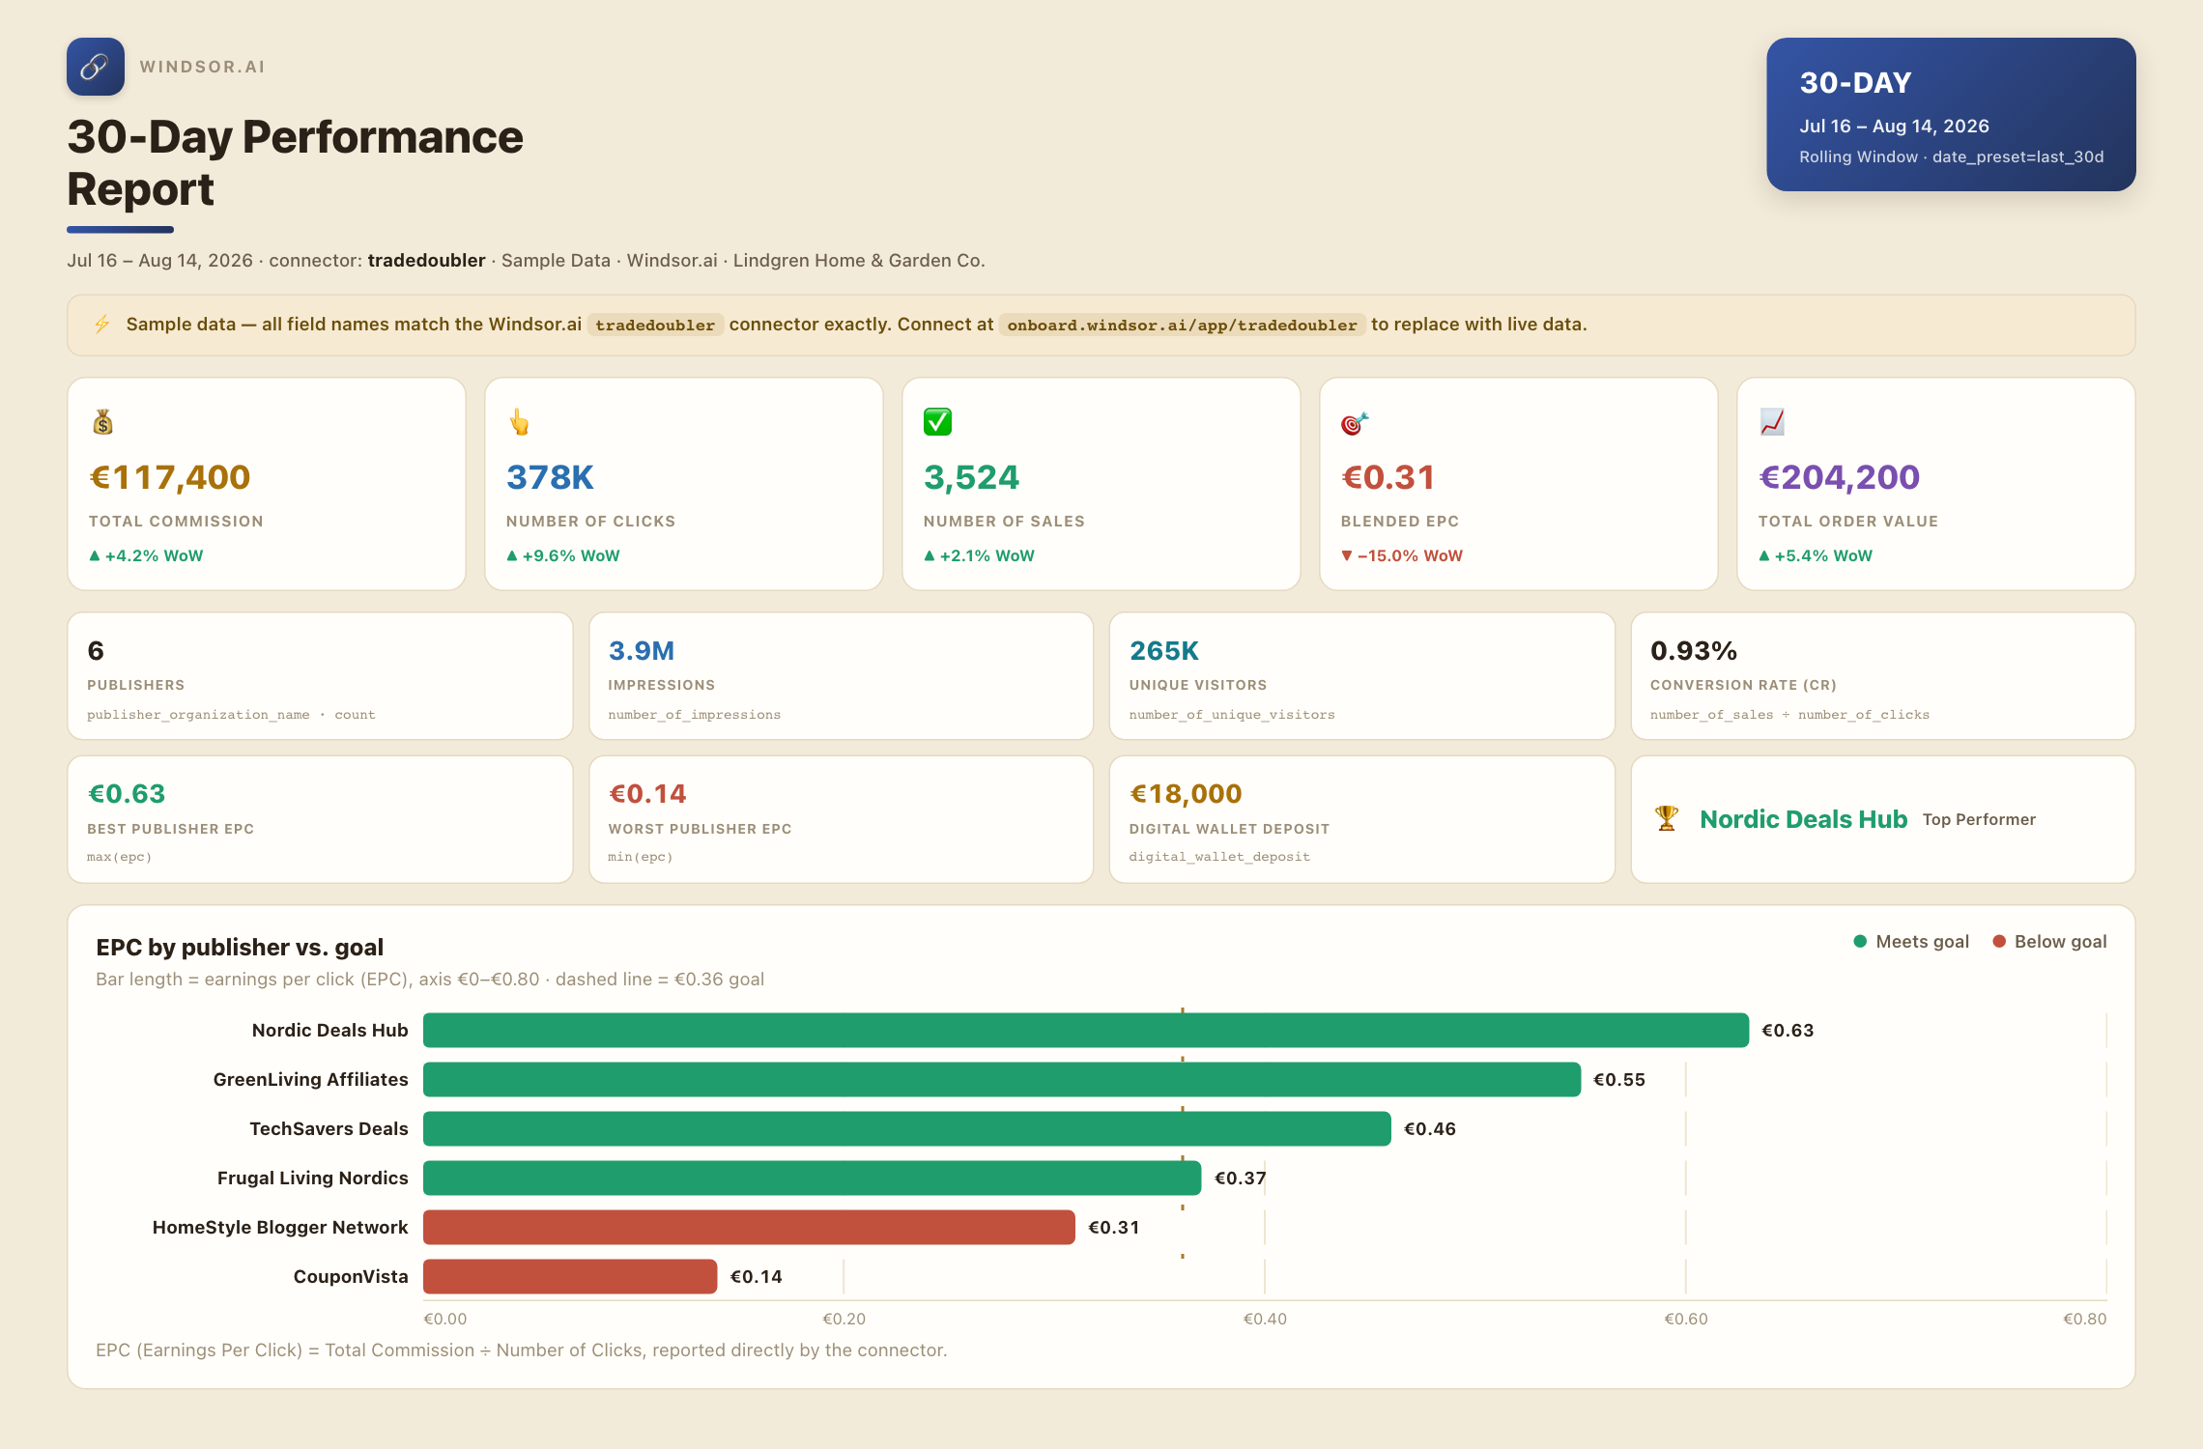Click the target dart icon above €0.31
This screenshot has width=2203, height=1449.
click(x=1355, y=422)
